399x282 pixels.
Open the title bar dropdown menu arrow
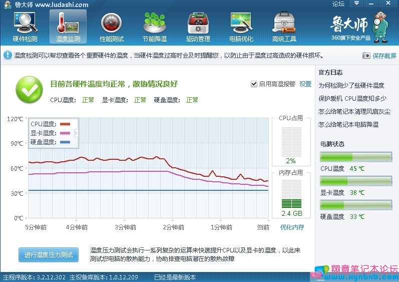tap(357, 4)
